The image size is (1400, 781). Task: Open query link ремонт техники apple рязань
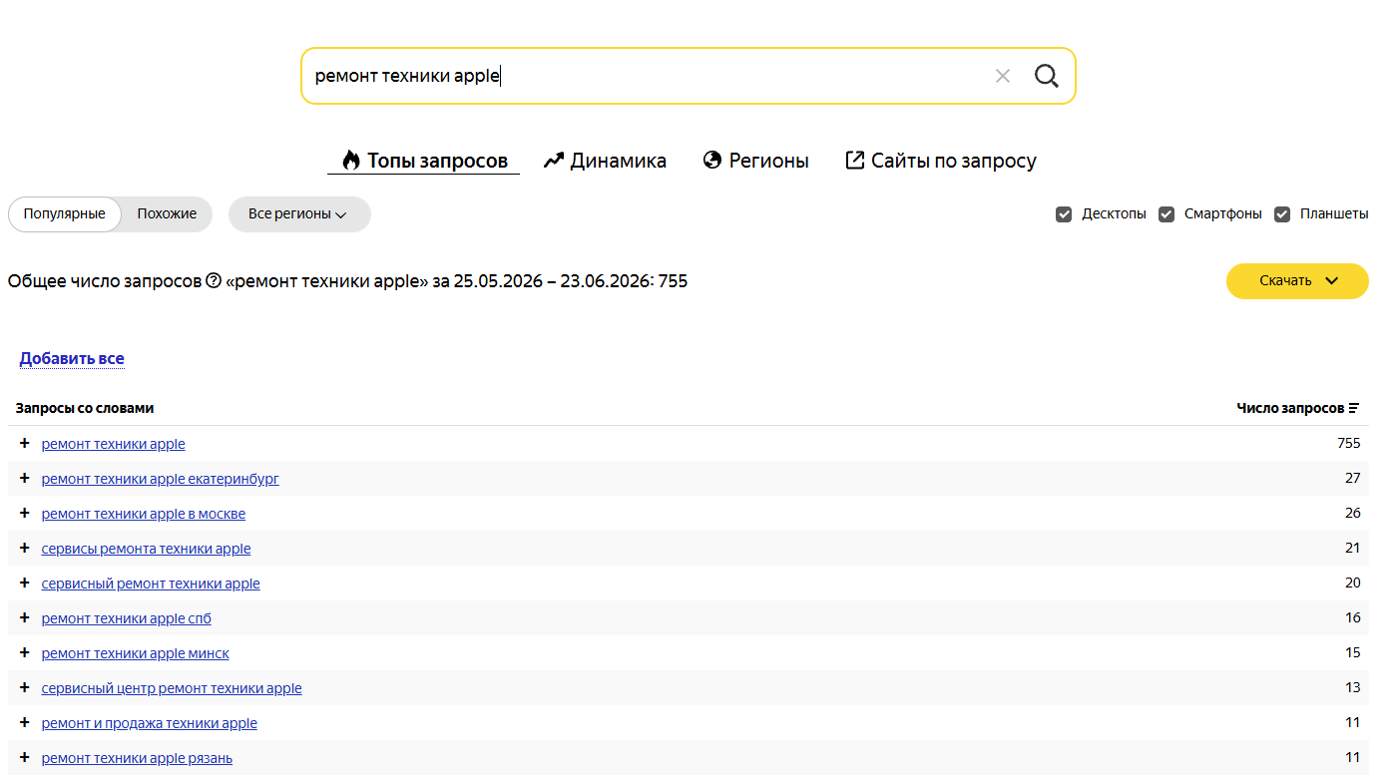(138, 758)
